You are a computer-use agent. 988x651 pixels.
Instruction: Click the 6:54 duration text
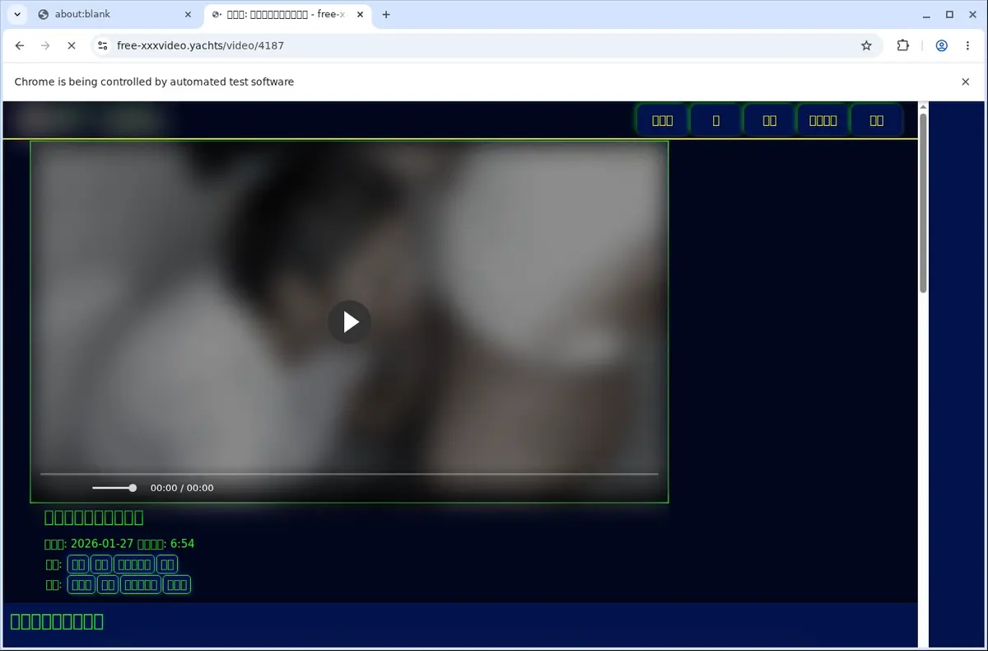point(182,544)
